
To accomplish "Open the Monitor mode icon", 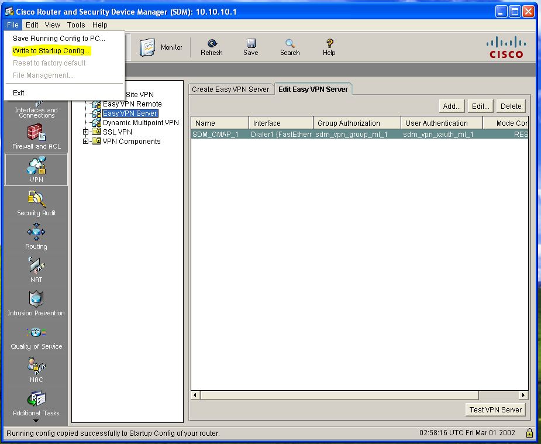I will coord(147,47).
